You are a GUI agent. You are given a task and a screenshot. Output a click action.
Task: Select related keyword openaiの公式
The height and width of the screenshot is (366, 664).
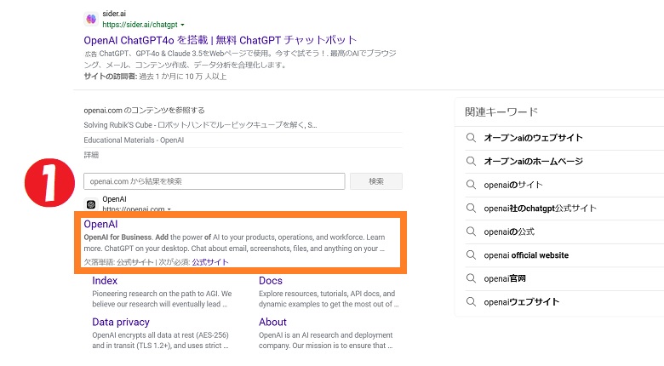pyautogui.click(x=509, y=232)
